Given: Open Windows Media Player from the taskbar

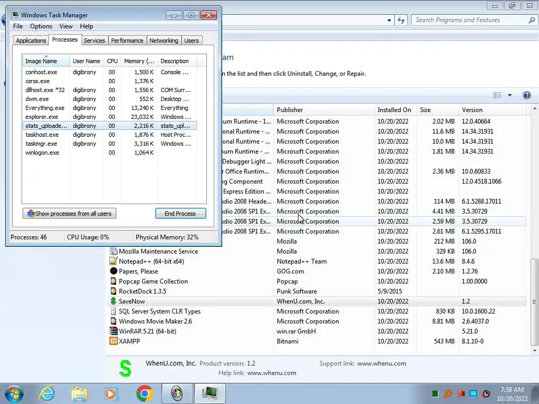Looking at the screenshot, I should pyautogui.click(x=112, y=393).
